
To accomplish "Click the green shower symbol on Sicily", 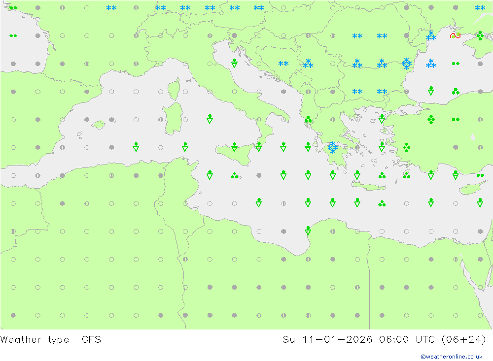I will (234, 147).
